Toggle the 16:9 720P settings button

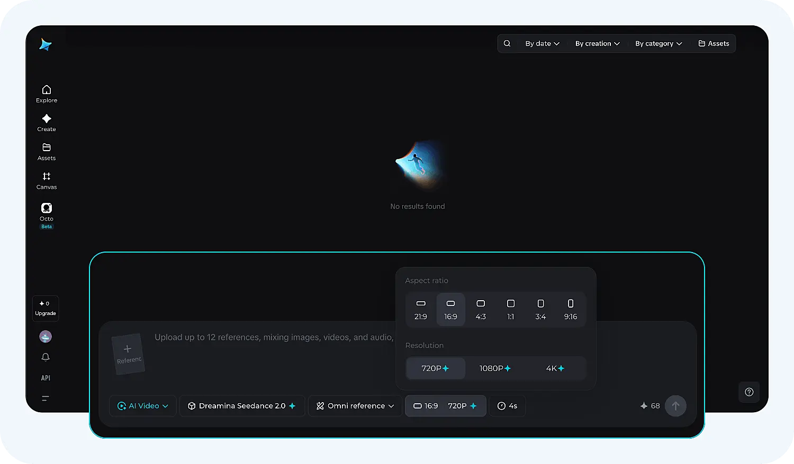click(446, 406)
